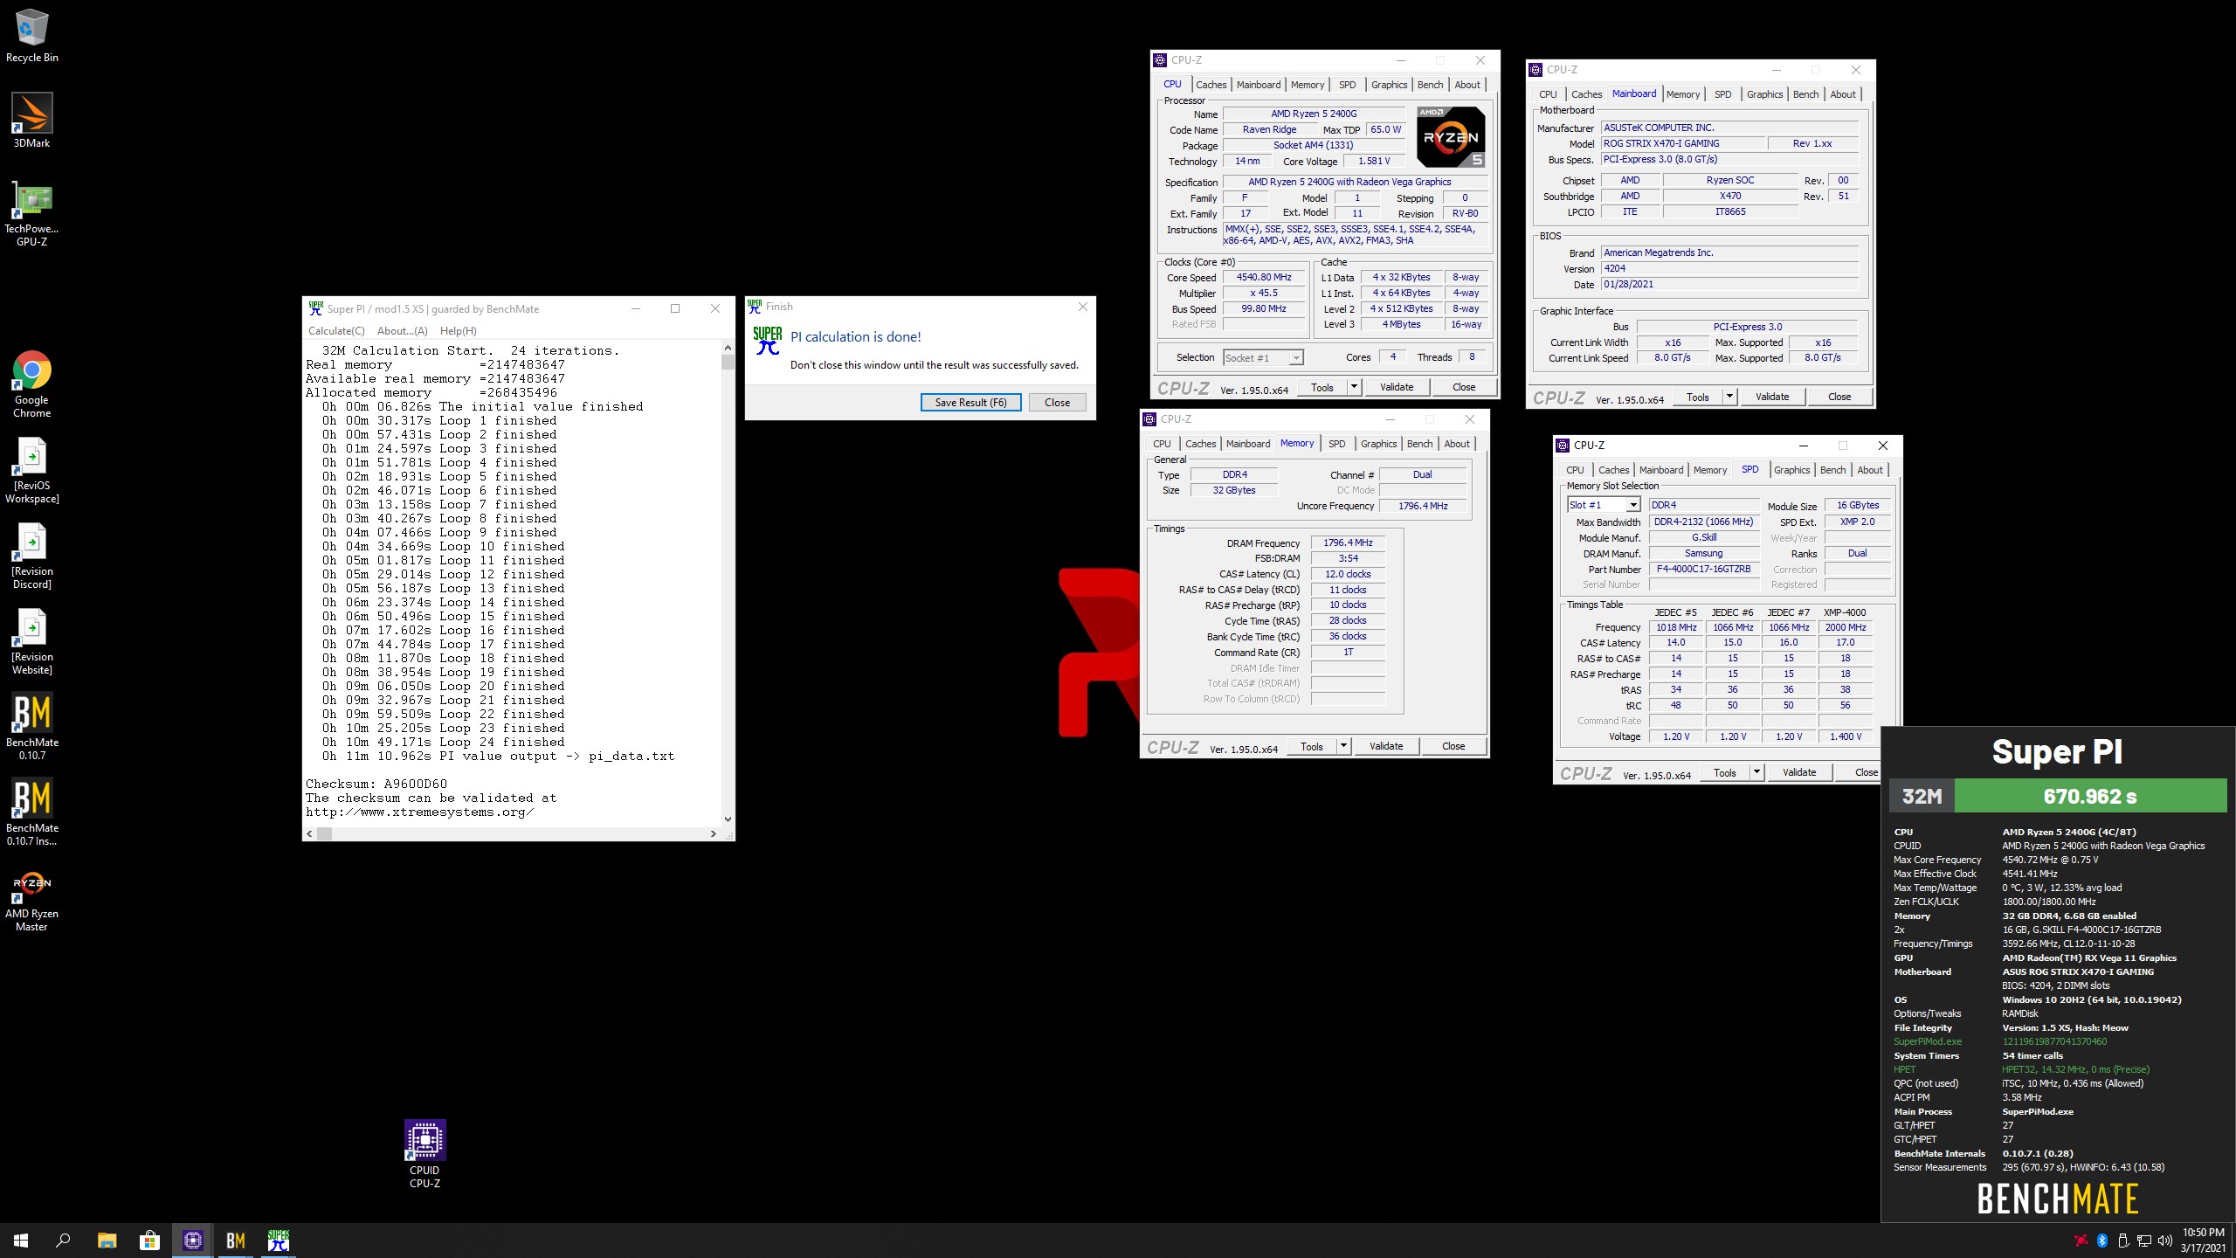2236x1258 pixels.
Task: Click the part number F4-4000C17-16GTZRB field
Action: [1703, 569]
